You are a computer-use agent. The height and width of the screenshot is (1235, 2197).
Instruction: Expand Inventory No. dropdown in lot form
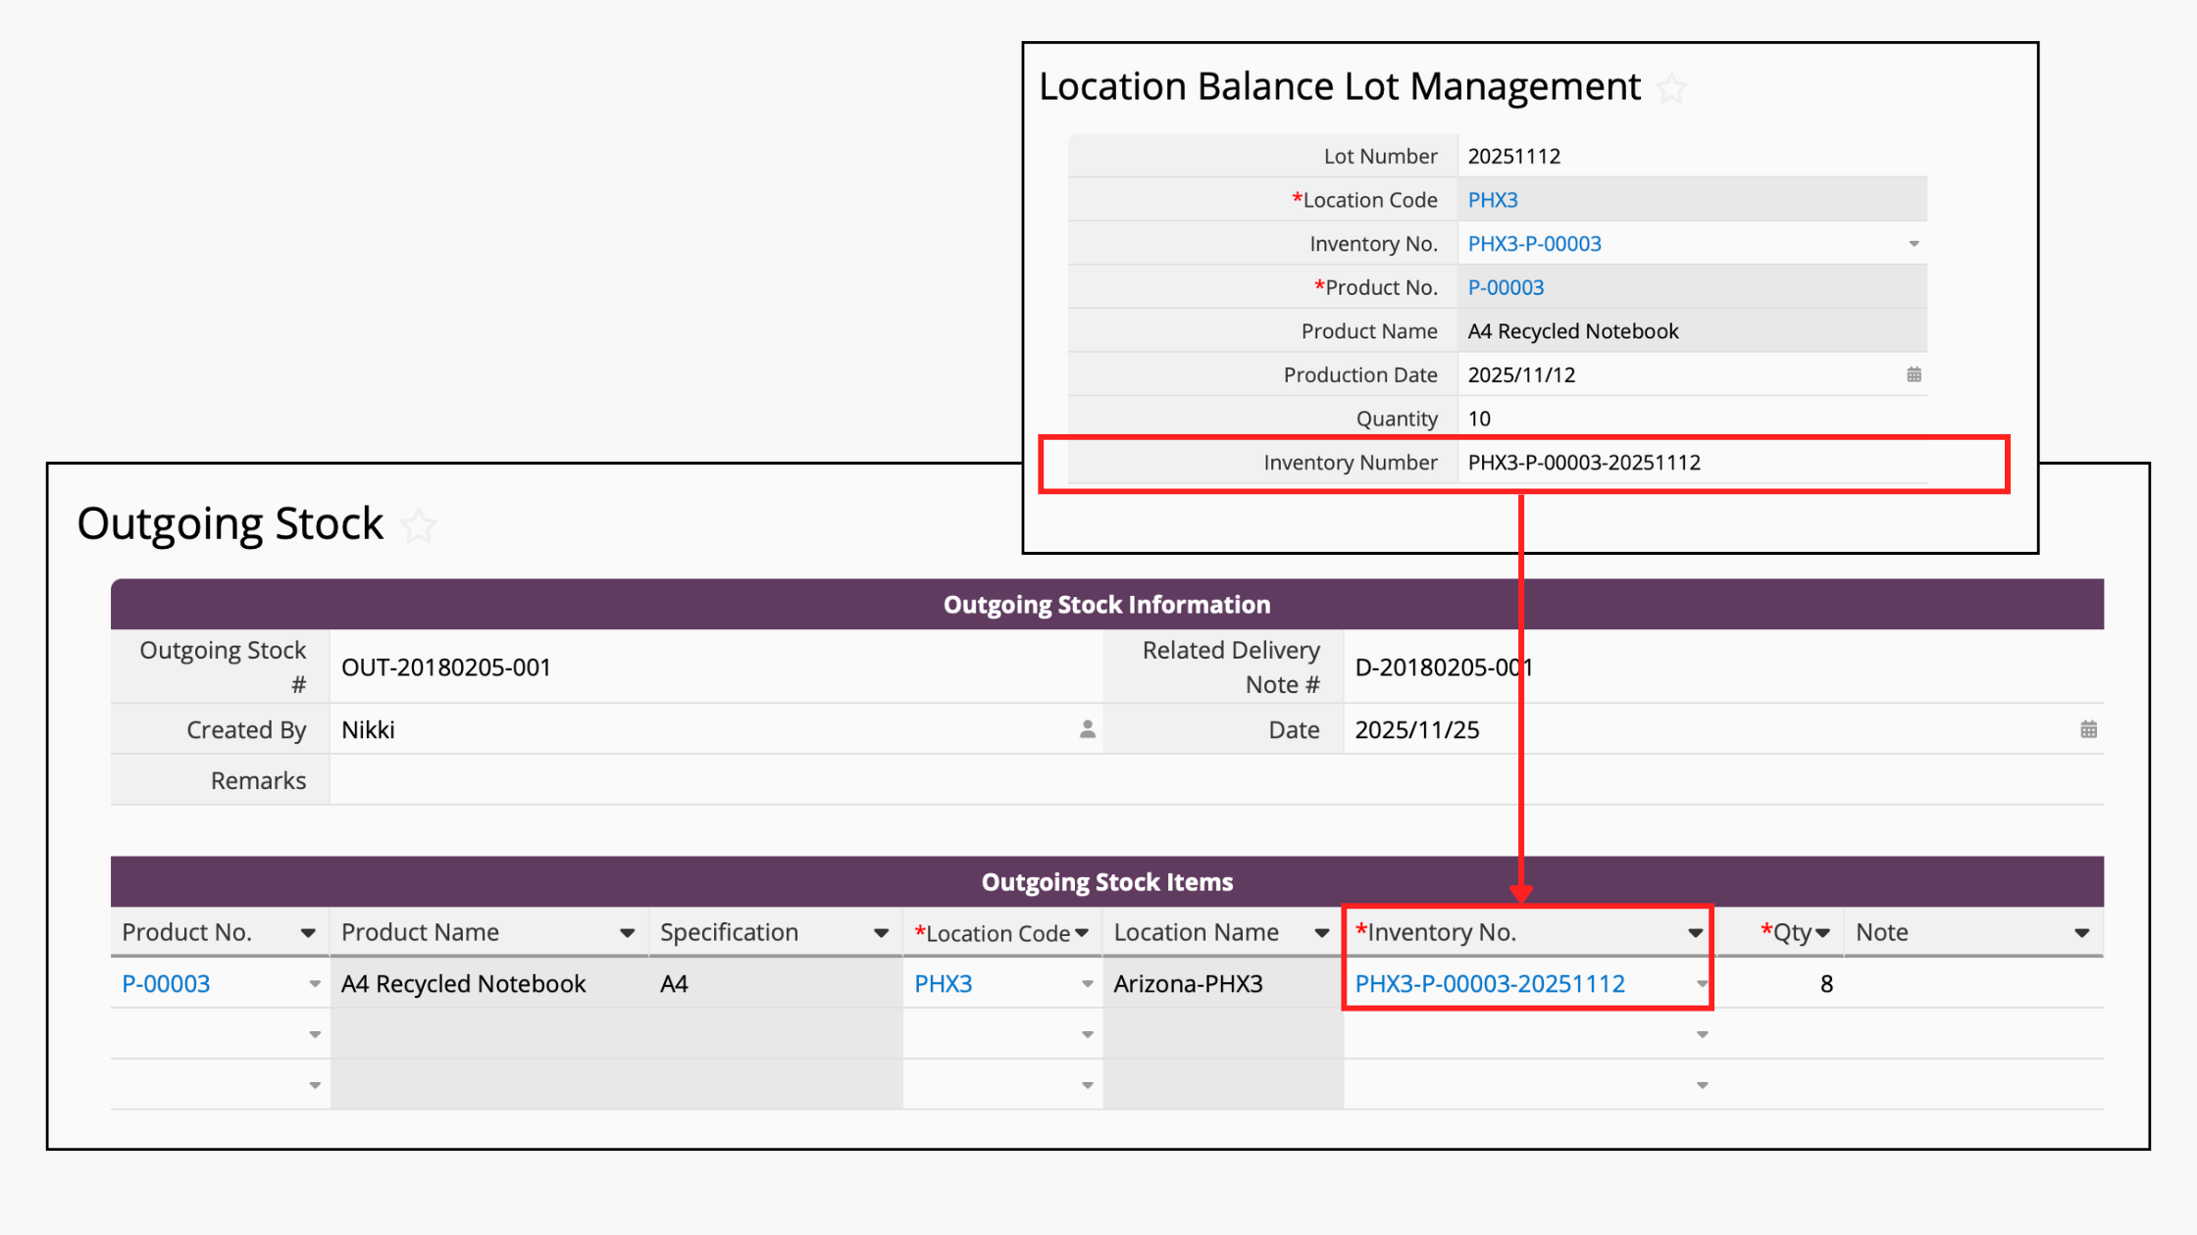tap(1914, 244)
